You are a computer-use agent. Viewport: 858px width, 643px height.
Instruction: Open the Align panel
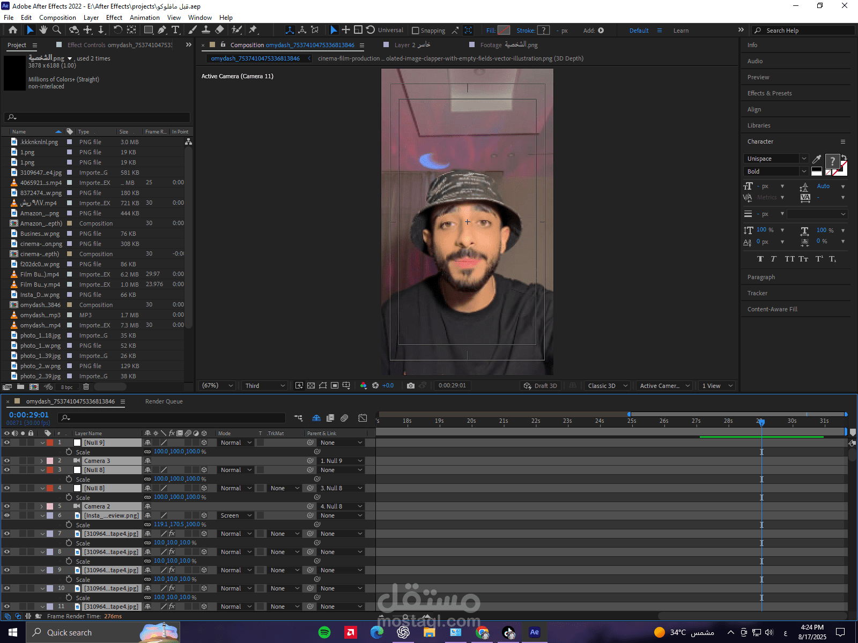click(754, 109)
